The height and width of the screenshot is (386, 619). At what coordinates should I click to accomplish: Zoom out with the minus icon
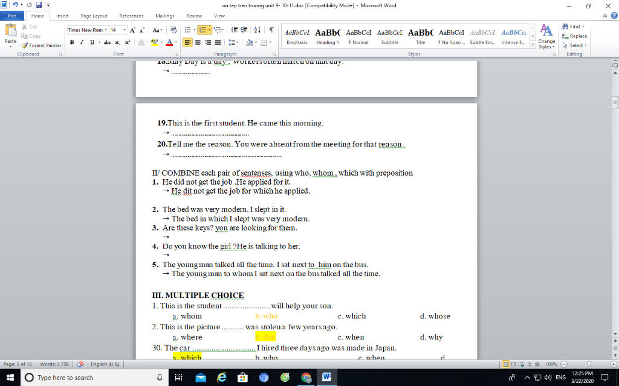(564, 364)
